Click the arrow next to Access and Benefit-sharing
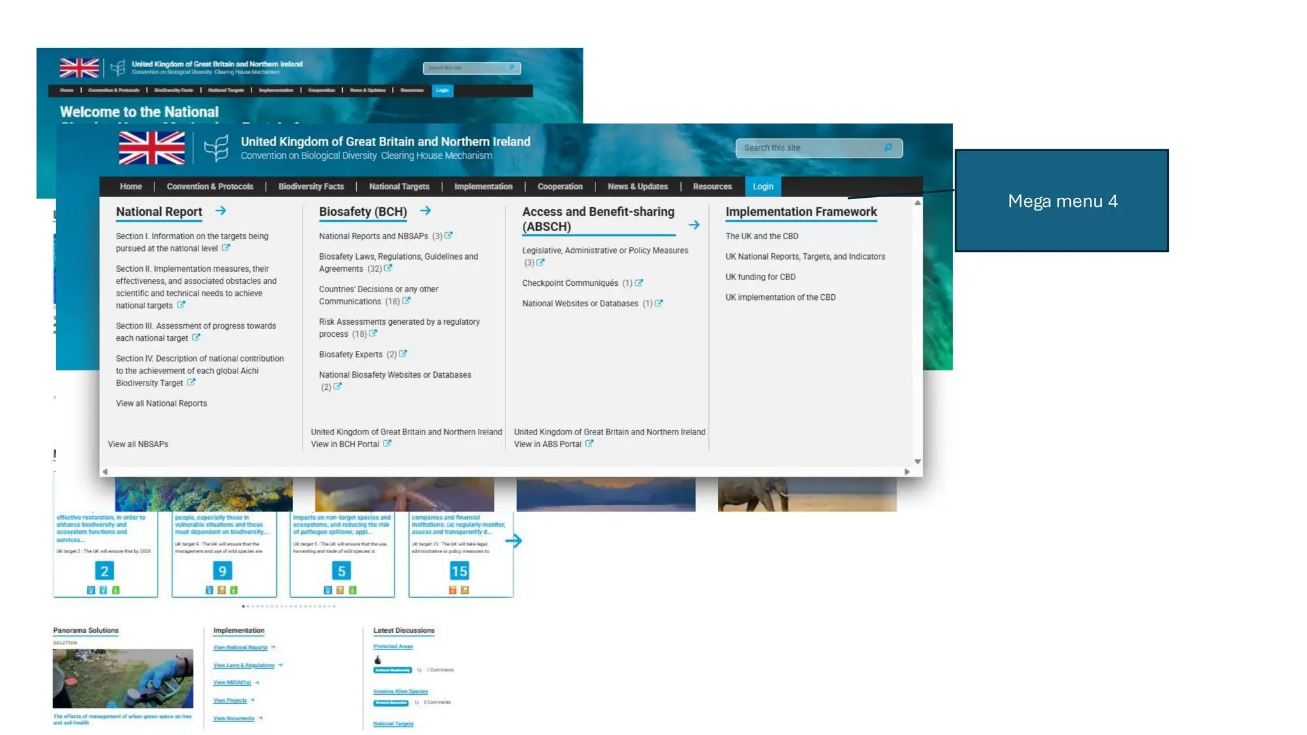Viewport: 1307px width, 735px height. (694, 225)
